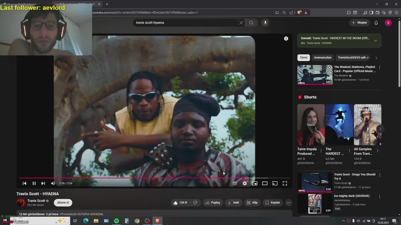Clear the YouTube search box text
401x225 pixels.
click(241, 22)
